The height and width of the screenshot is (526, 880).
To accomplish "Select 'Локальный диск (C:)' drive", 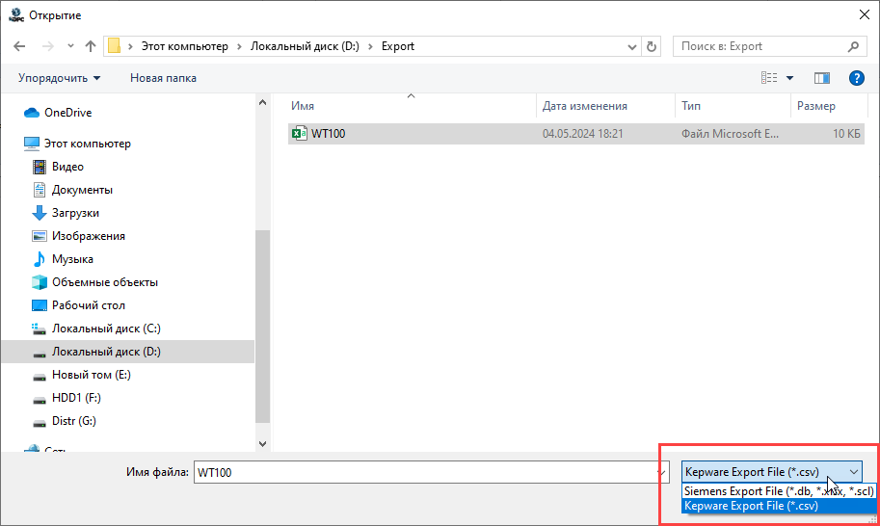I will click(x=106, y=329).
